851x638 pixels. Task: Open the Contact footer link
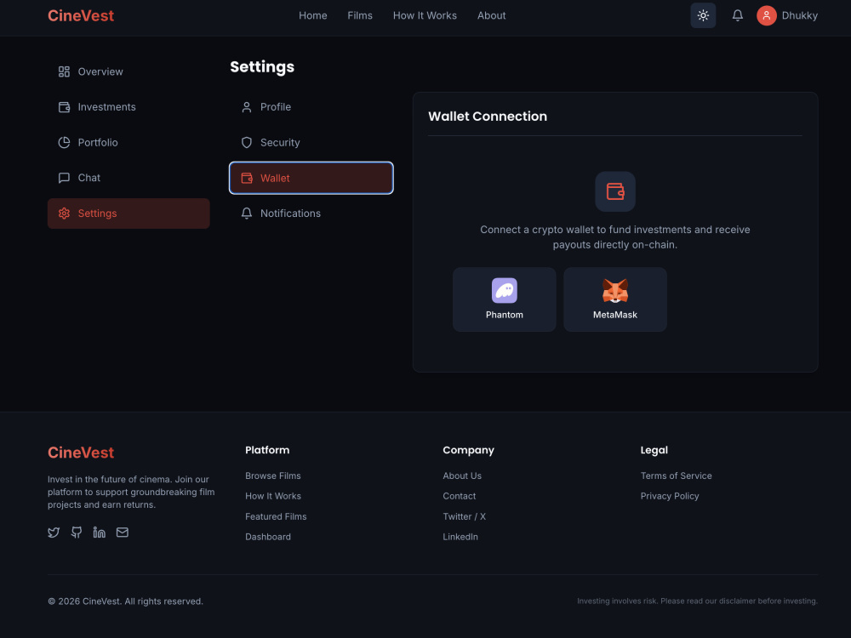[x=460, y=496]
